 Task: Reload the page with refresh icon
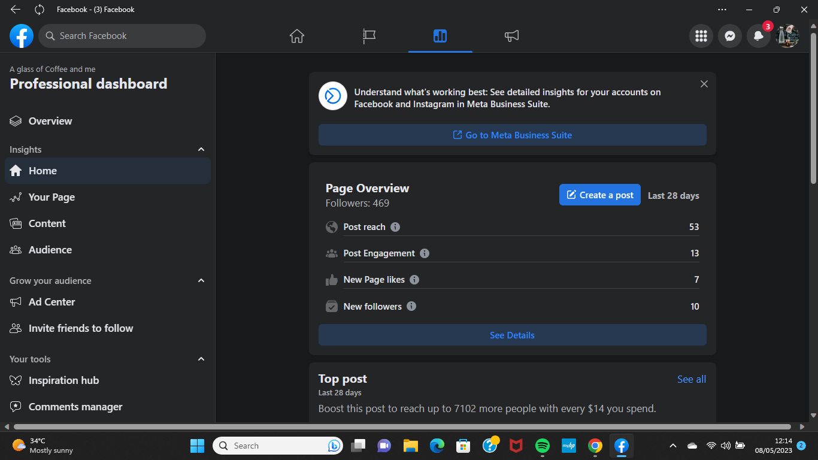tap(40, 10)
